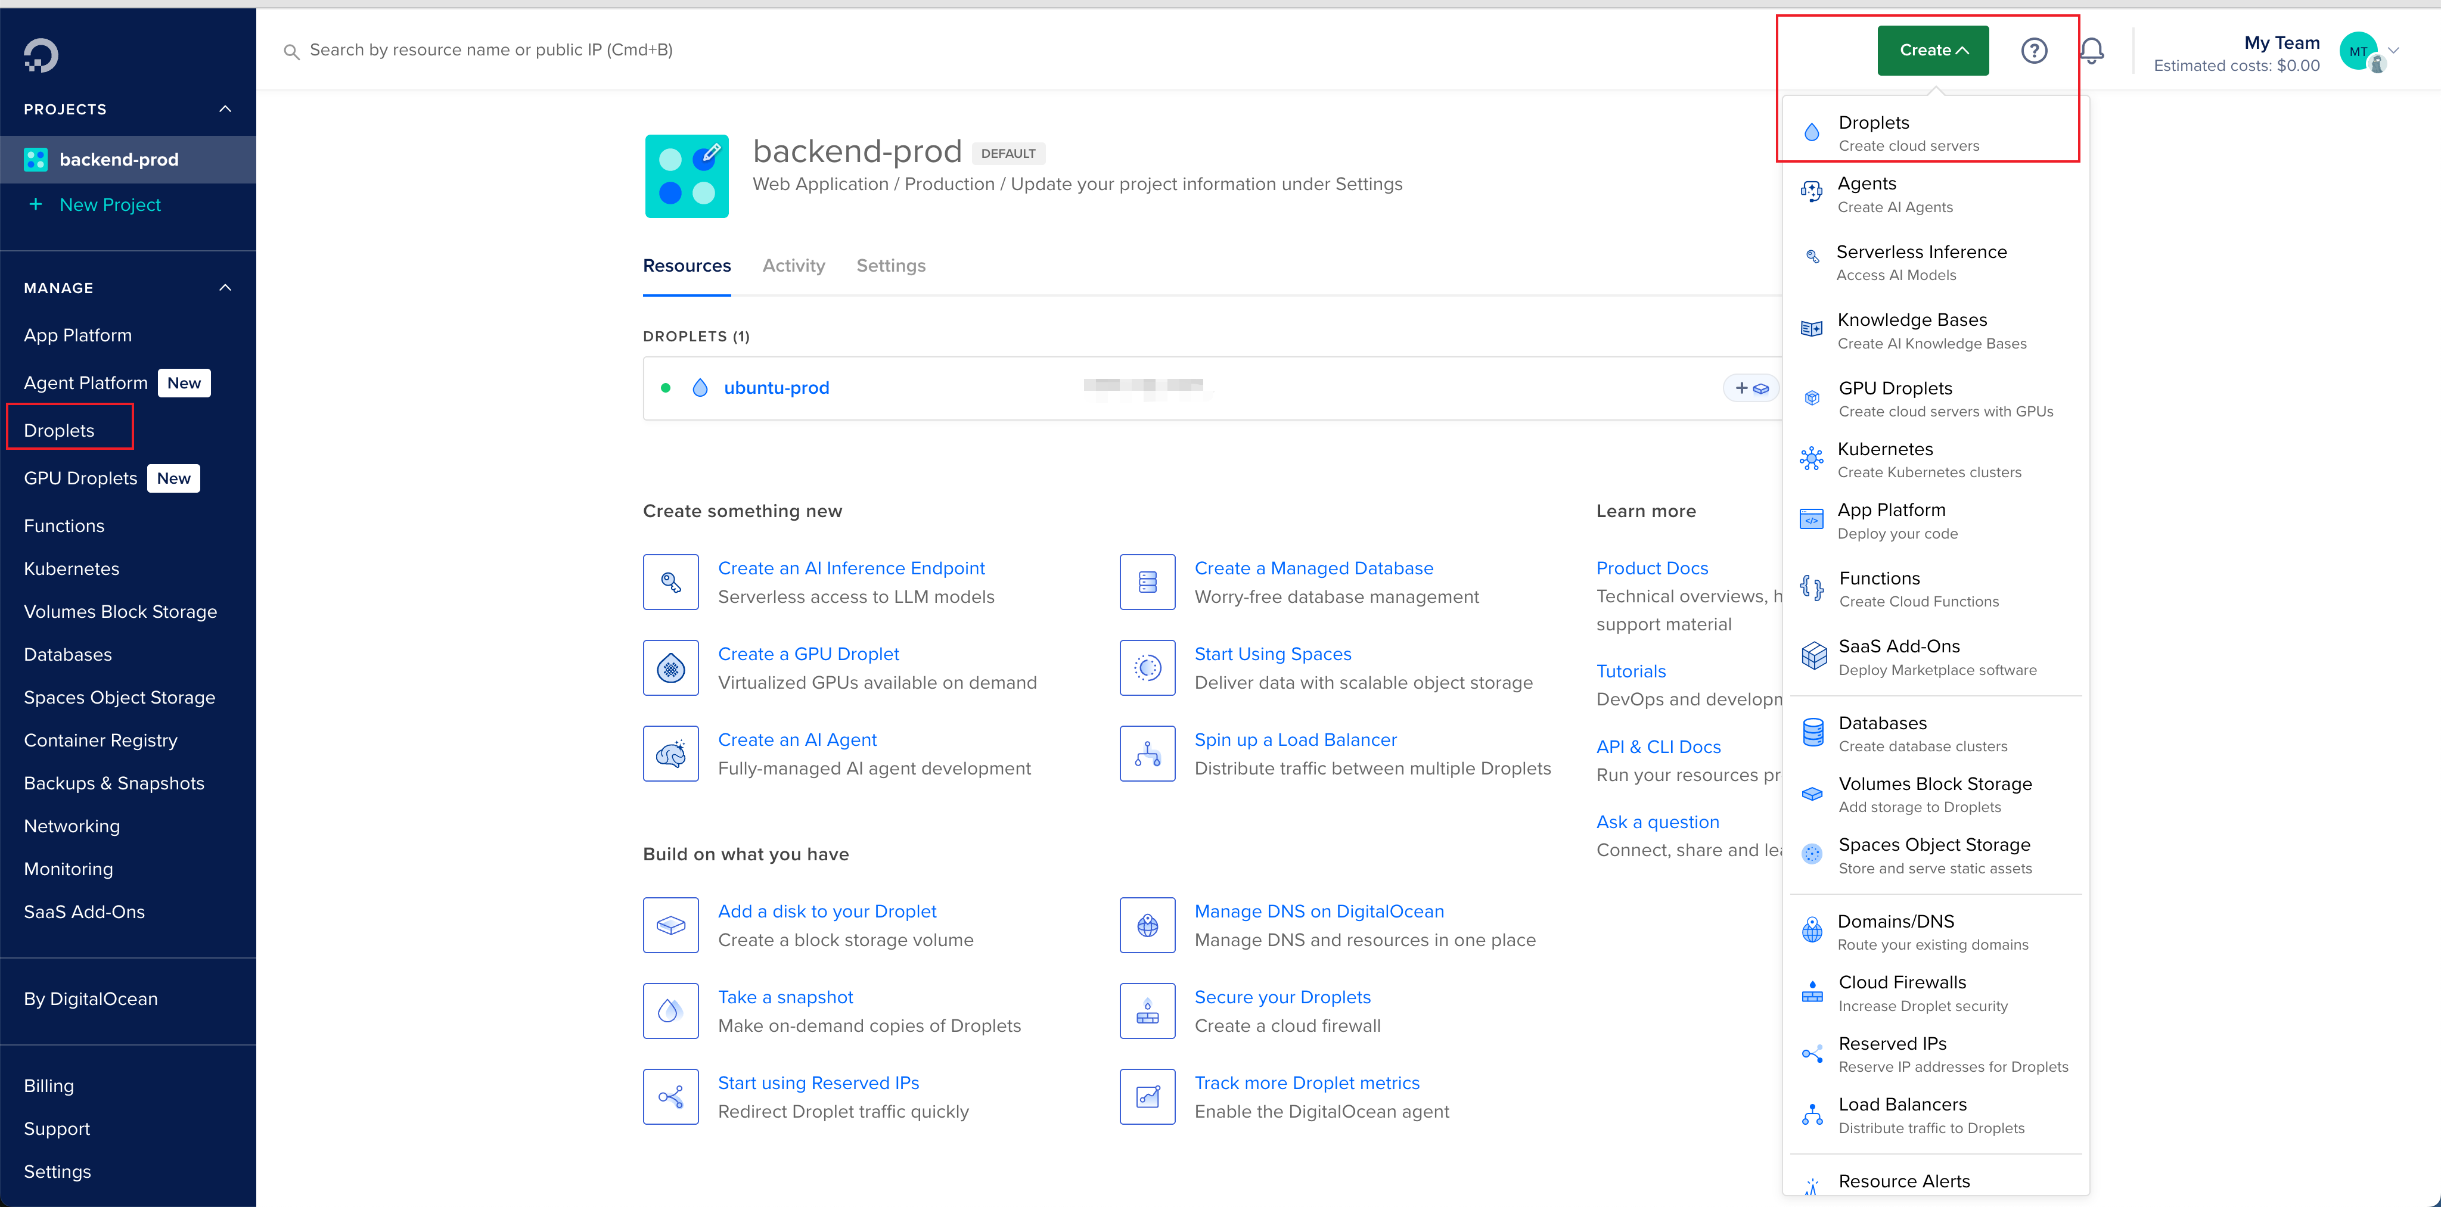The image size is (2441, 1207).
Task: Click the Kubernetes icon in Create menu
Action: (x=1811, y=459)
